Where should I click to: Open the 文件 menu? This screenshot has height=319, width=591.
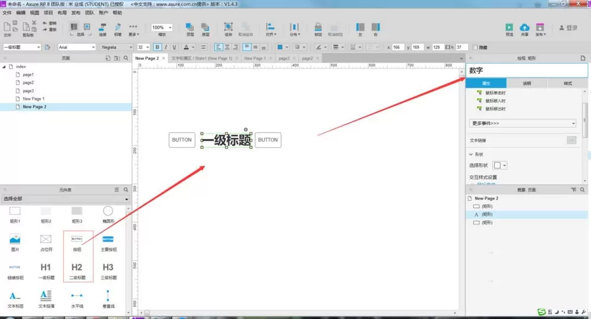click(7, 13)
